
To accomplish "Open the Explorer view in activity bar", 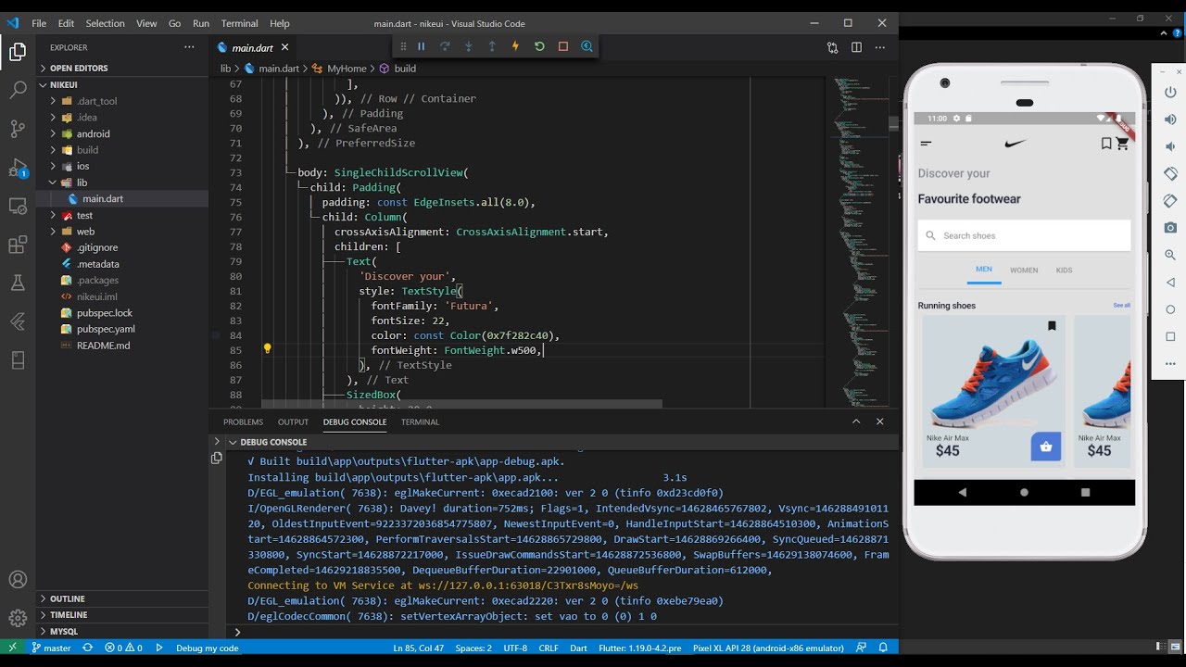I will pyautogui.click(x=18, y=52).
